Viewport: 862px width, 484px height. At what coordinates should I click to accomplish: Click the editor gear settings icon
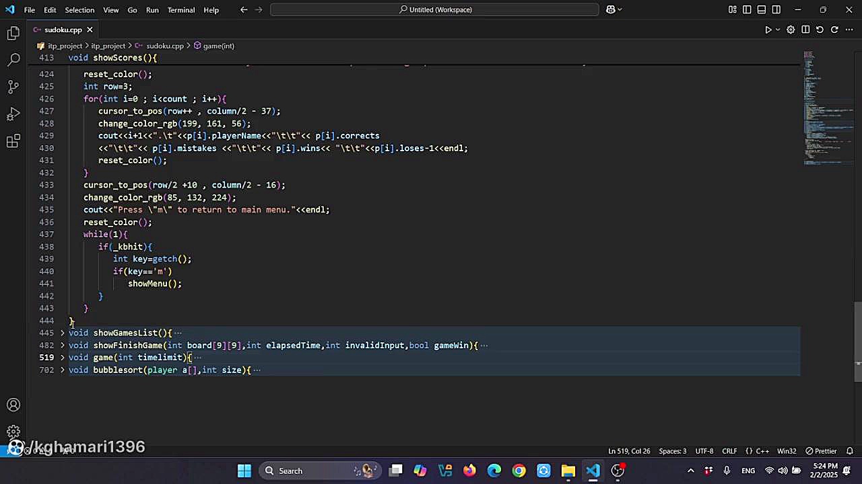(x=791, y=30)
